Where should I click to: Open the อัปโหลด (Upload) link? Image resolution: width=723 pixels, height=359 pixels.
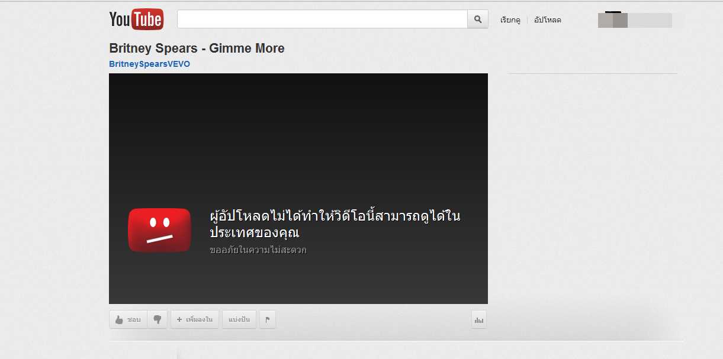click(547, 20)
